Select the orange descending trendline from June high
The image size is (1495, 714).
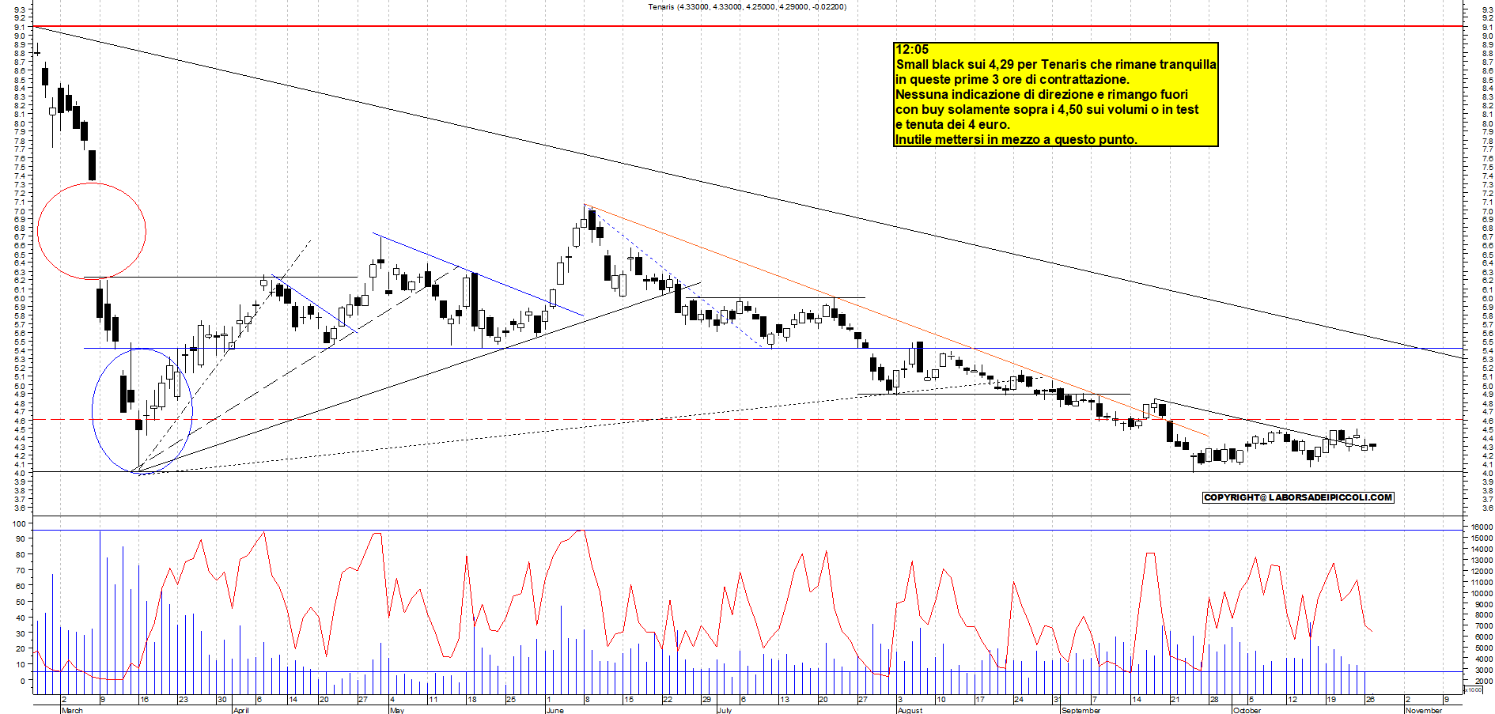[x=896, y=320]
